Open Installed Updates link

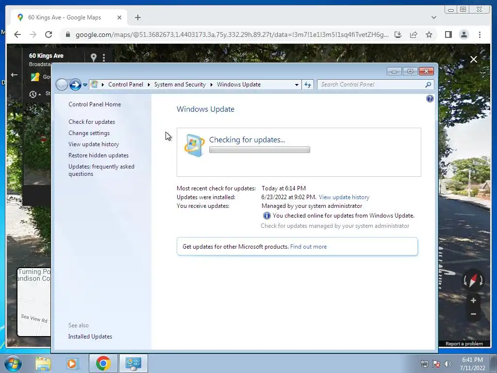[90, 337]
